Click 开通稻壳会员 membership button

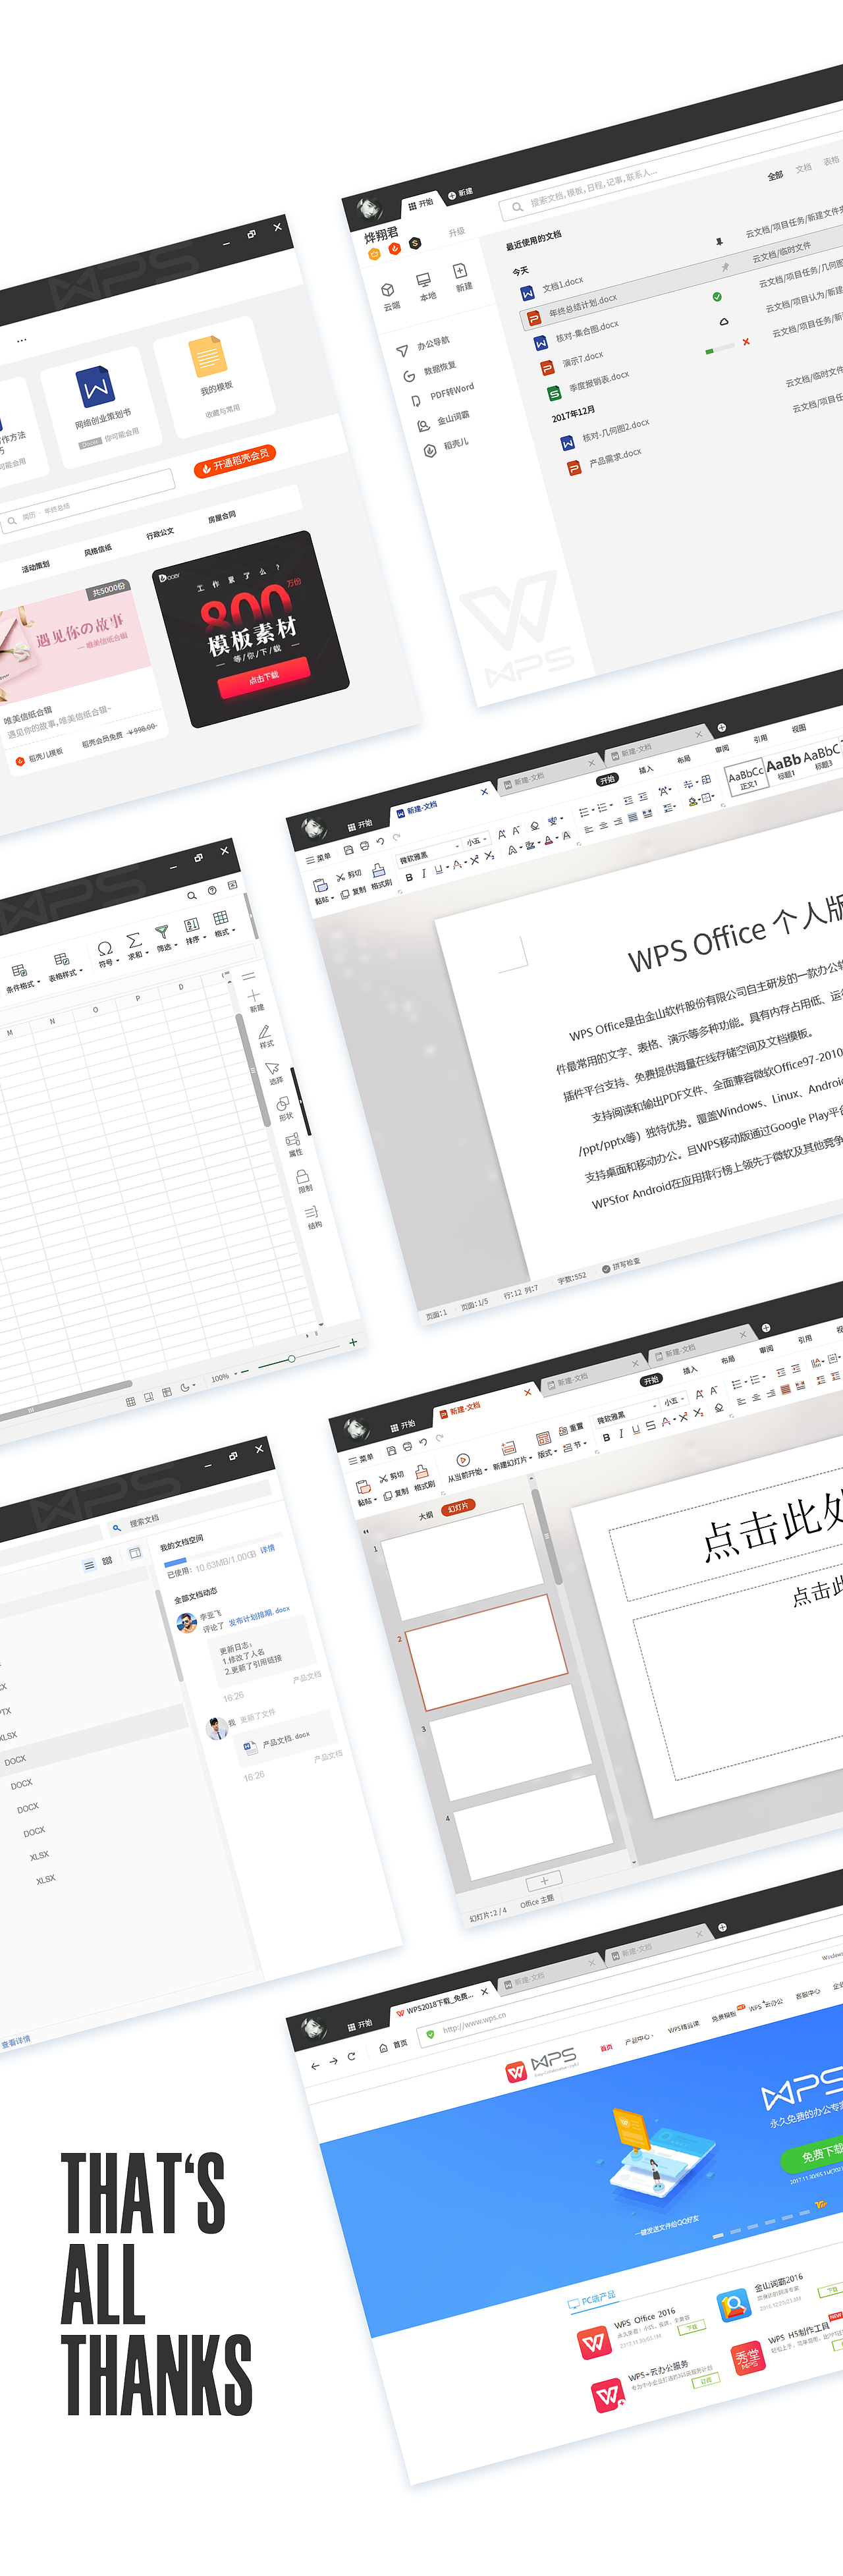[235, 460]
